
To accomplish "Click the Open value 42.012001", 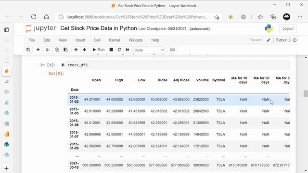I will point(92,123).
